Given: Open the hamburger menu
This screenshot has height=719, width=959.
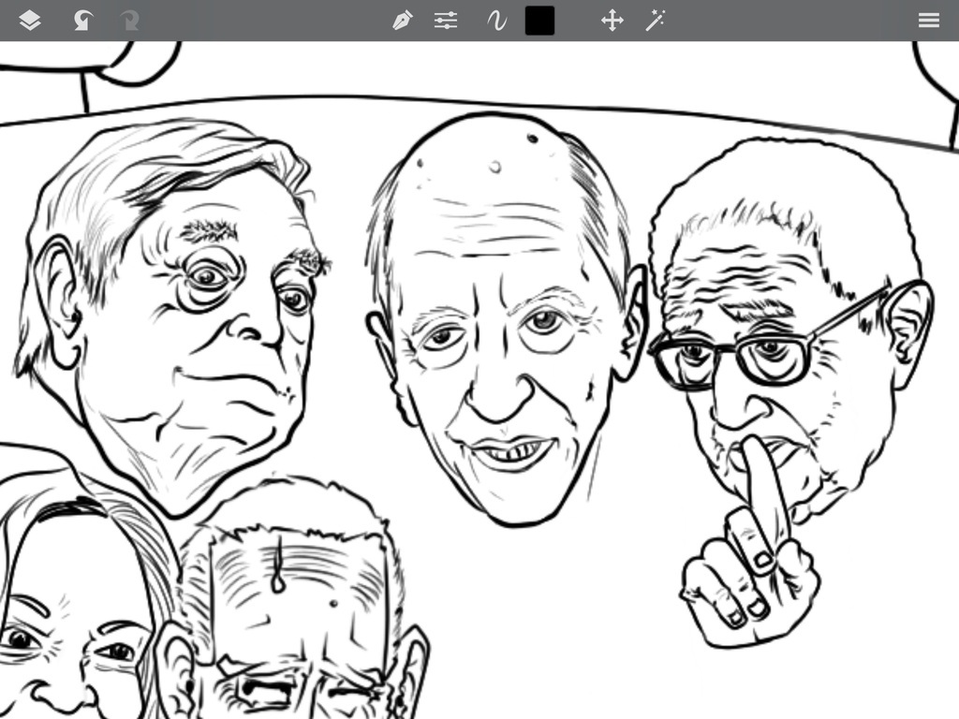Looking at the screenshot, I should pos(928,21).
